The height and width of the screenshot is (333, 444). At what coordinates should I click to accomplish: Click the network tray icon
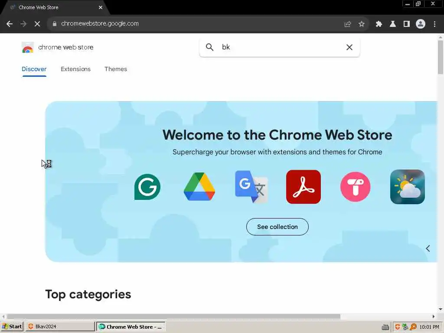coord(405,327)
